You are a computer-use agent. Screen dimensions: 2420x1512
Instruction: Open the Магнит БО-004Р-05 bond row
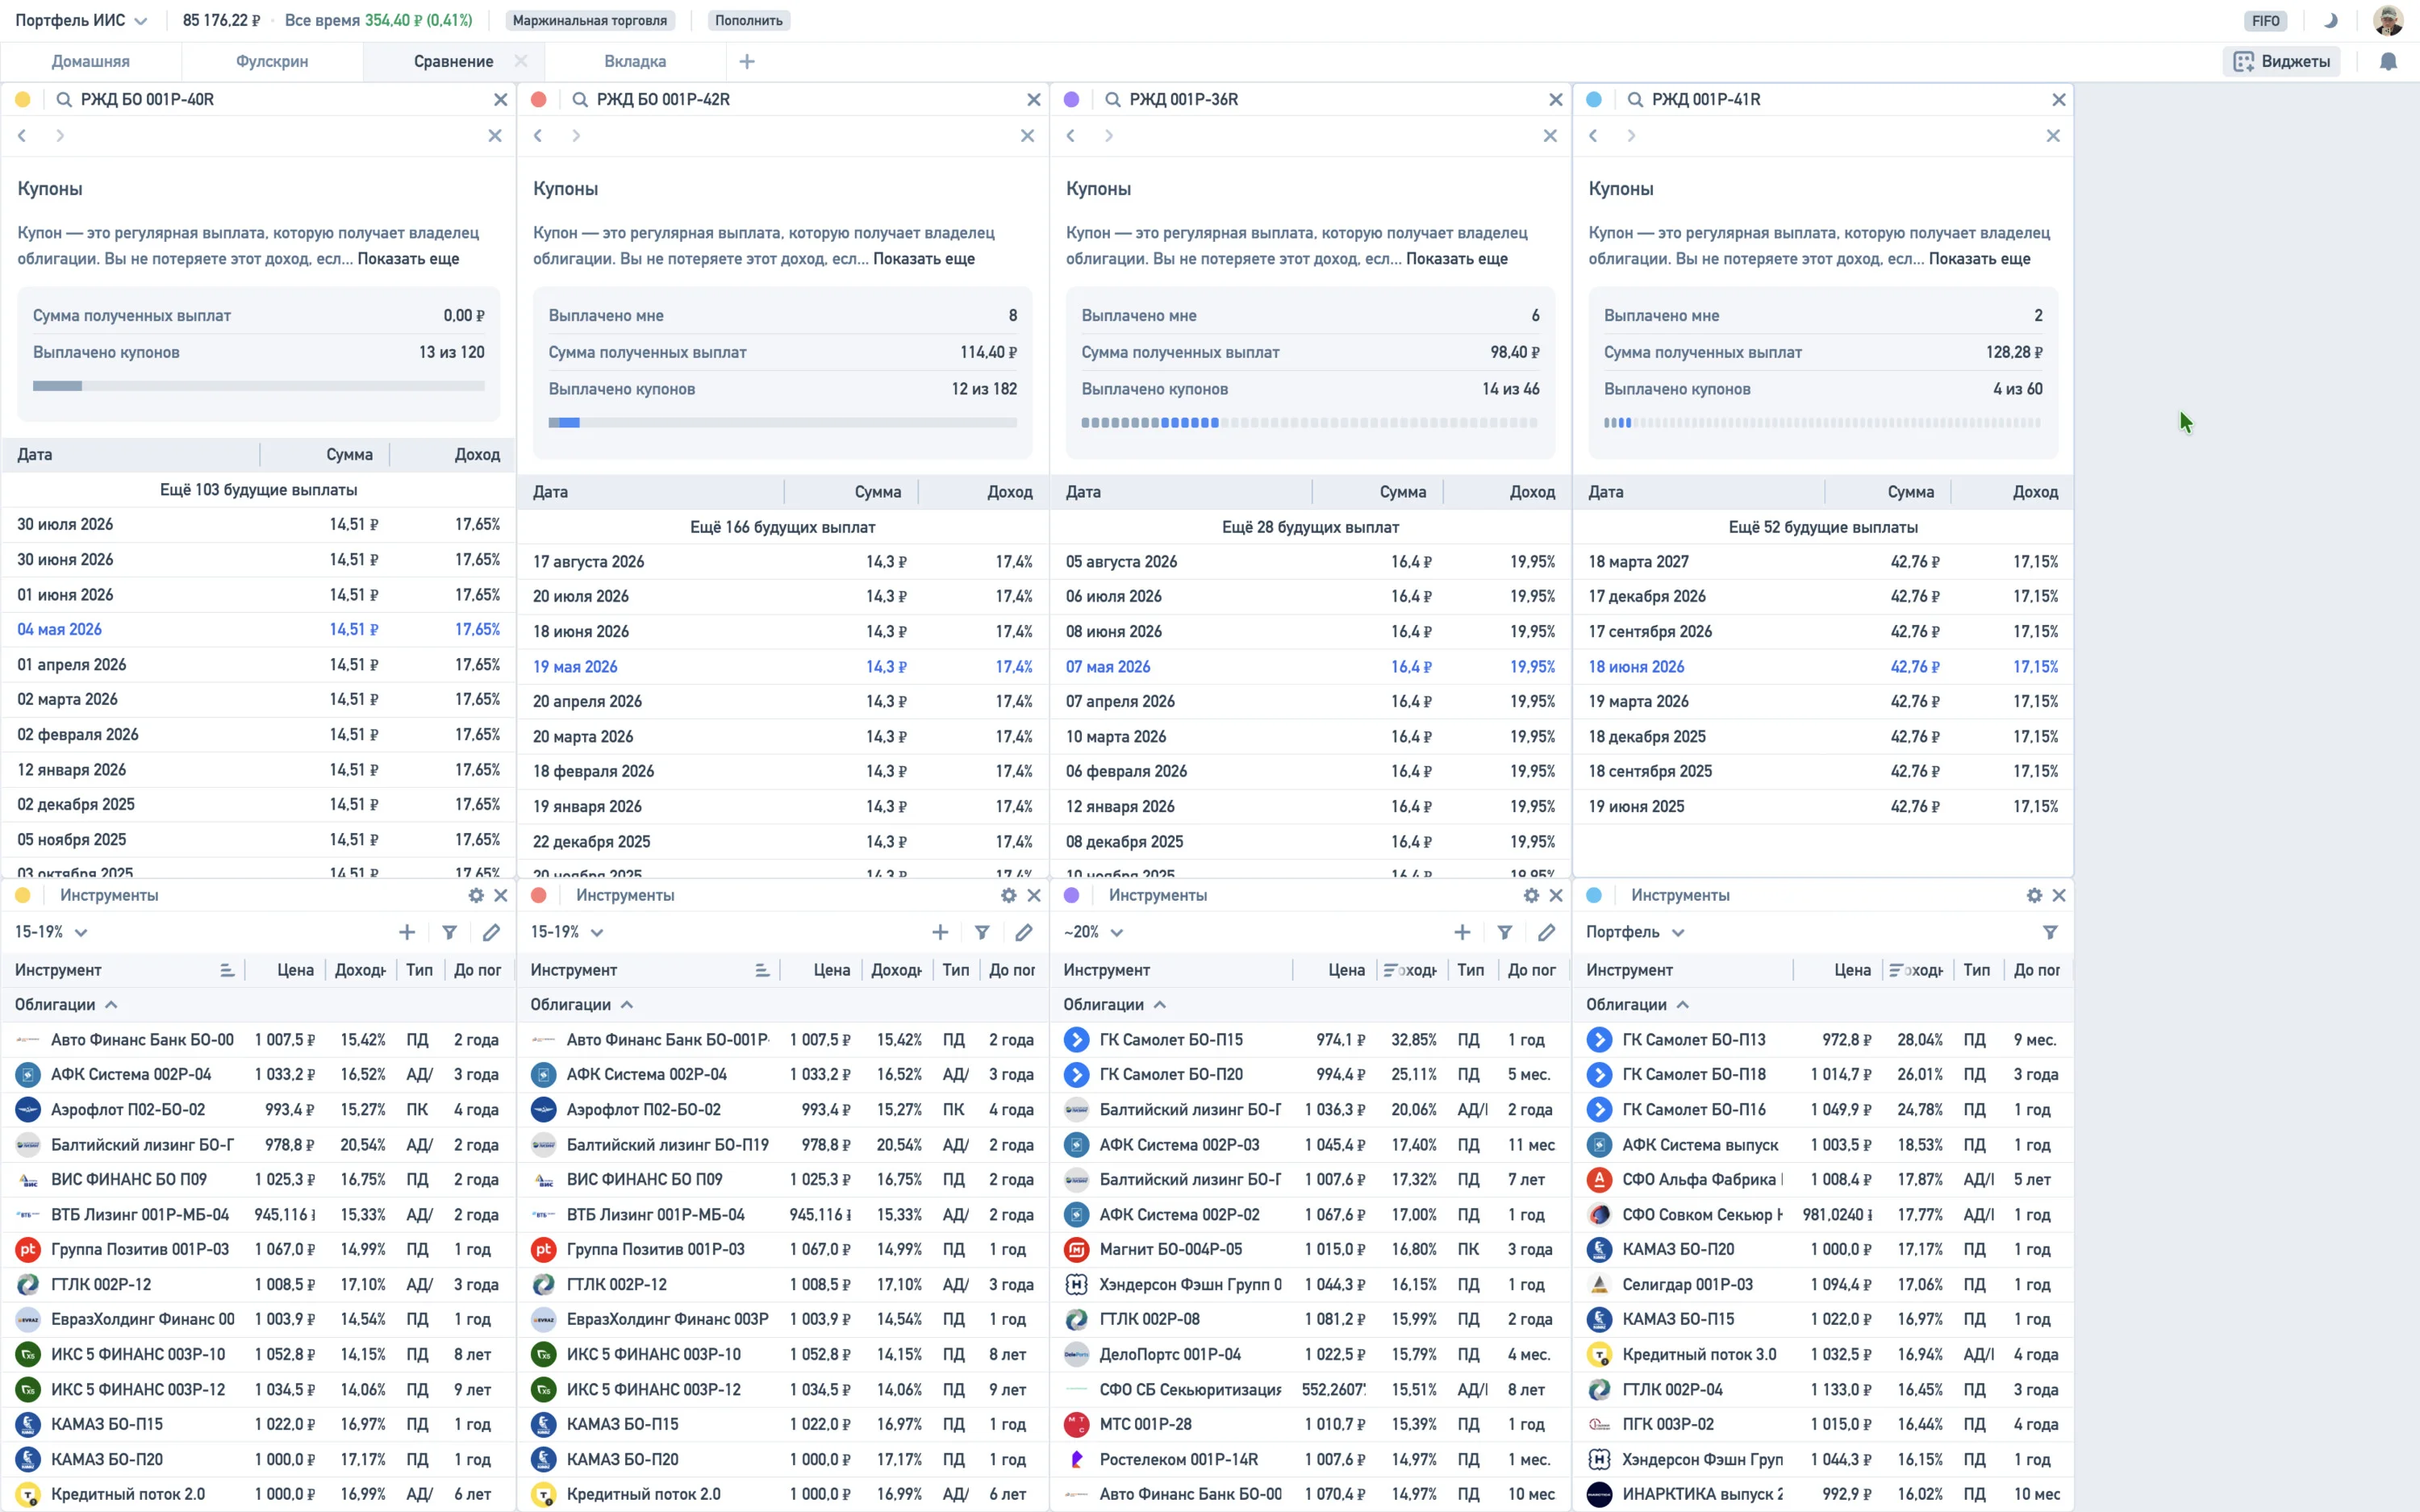(x=1311, y=1249)
